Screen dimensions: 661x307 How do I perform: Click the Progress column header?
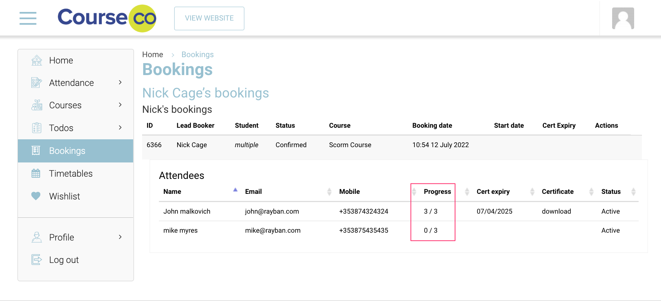pyautogui.click(x=437, y=192)
